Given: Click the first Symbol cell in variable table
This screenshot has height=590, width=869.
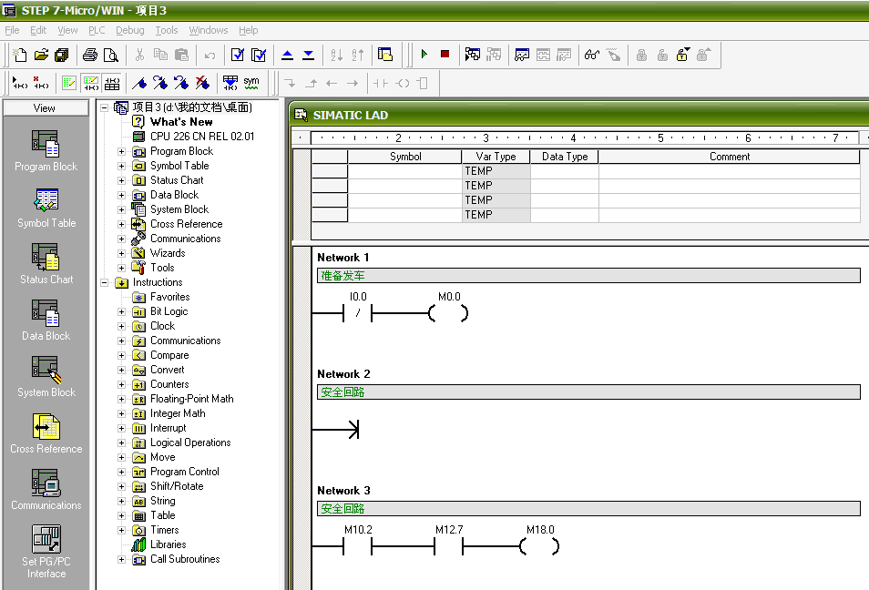Looking at the screenshot, I should [405, 171].
